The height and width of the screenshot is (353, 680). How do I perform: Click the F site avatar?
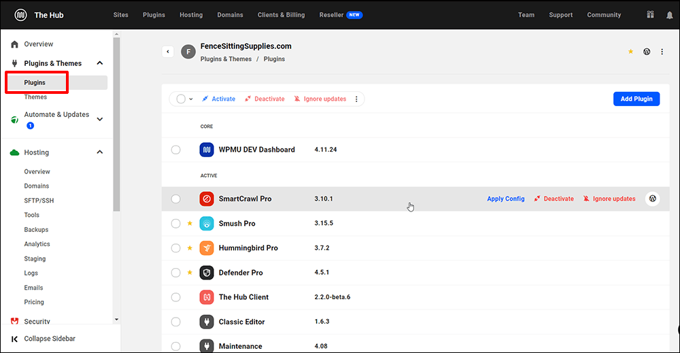pos(188,52)
